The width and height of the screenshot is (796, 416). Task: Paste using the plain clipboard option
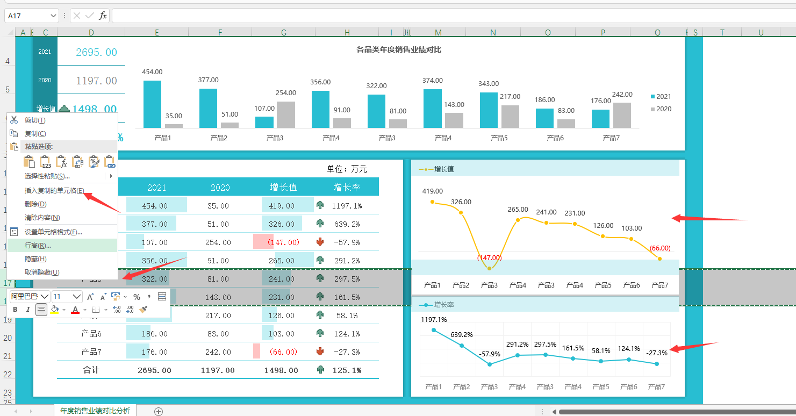(x=29, y=162)
